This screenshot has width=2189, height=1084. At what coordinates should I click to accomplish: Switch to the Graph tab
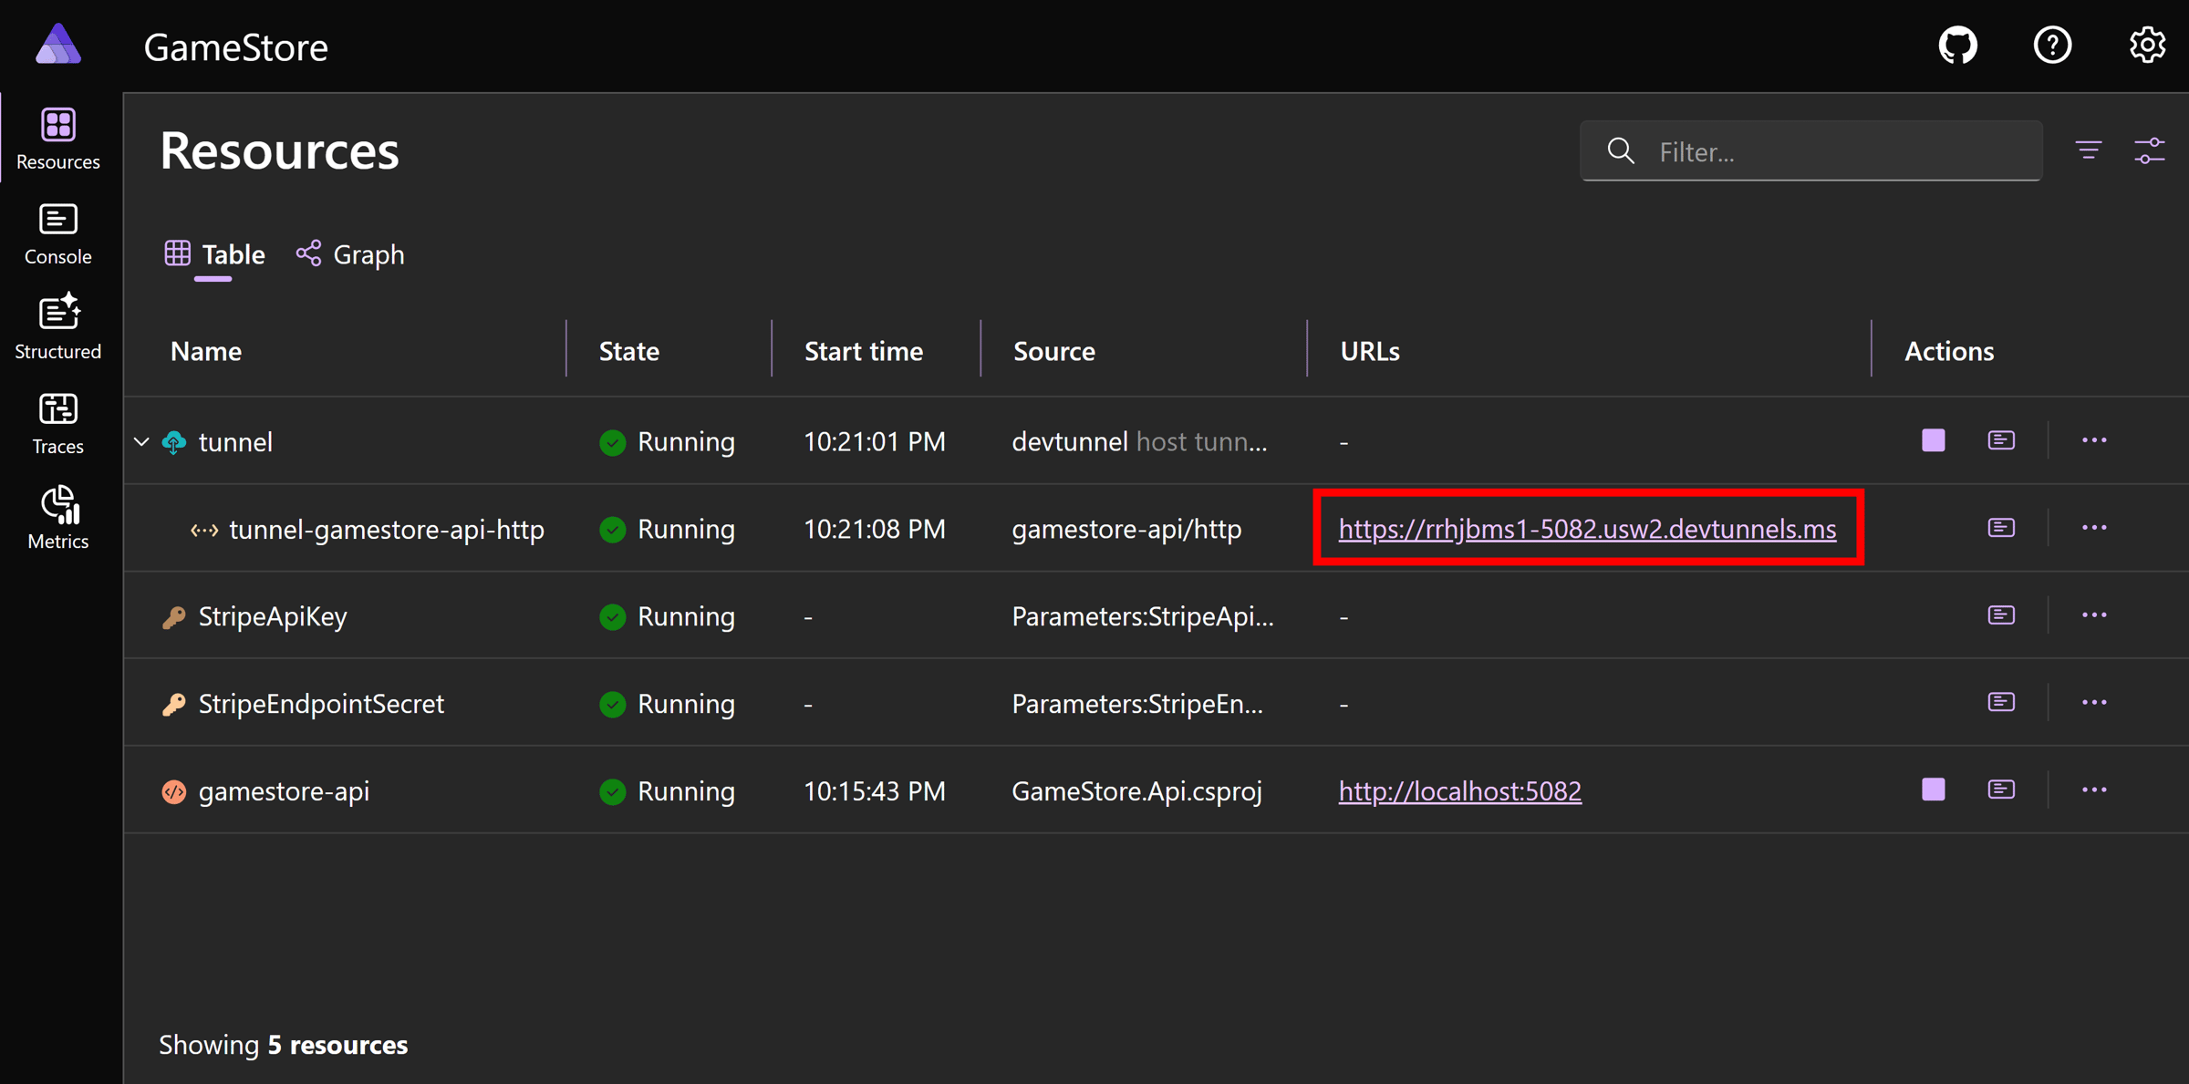(351, 254)
